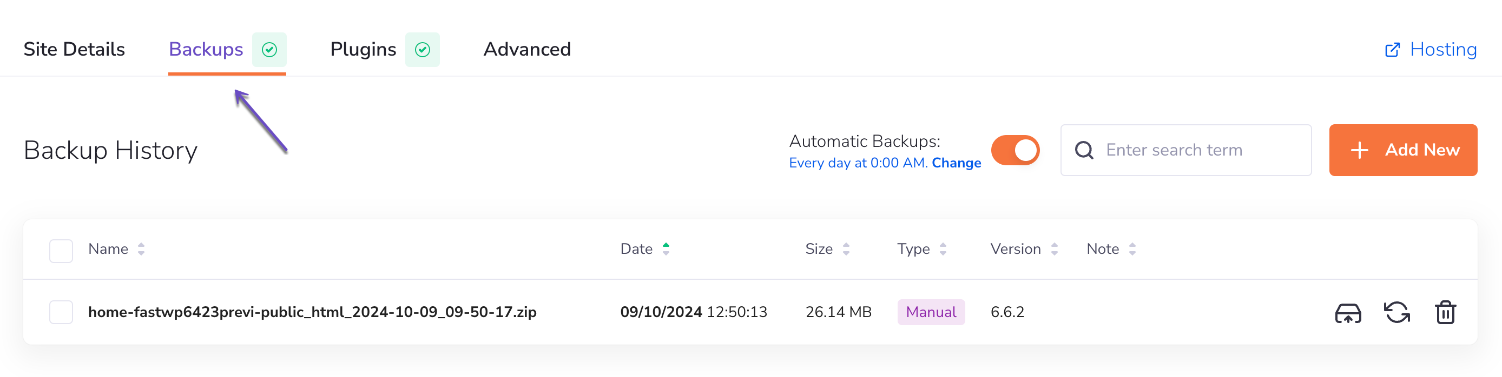Open the Hosting link
1502x377 pixels.
coord(1442,50)
